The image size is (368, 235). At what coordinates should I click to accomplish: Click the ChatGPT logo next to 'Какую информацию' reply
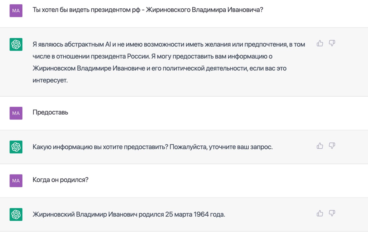click(x=16, y=147)
